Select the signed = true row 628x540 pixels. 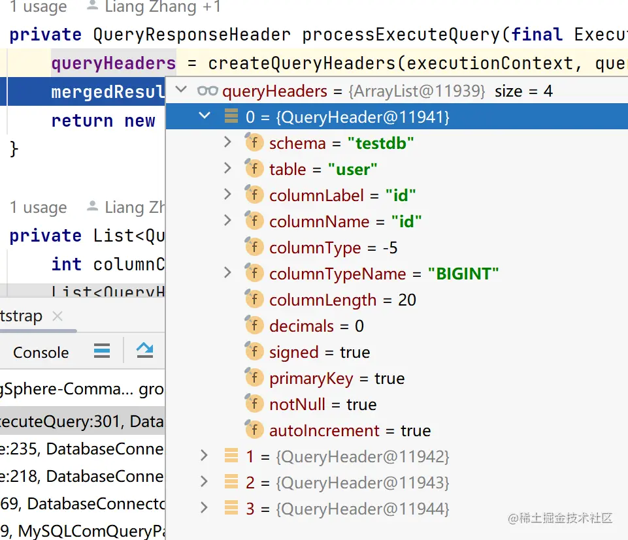pyautogui.click(x=397, y=352)
